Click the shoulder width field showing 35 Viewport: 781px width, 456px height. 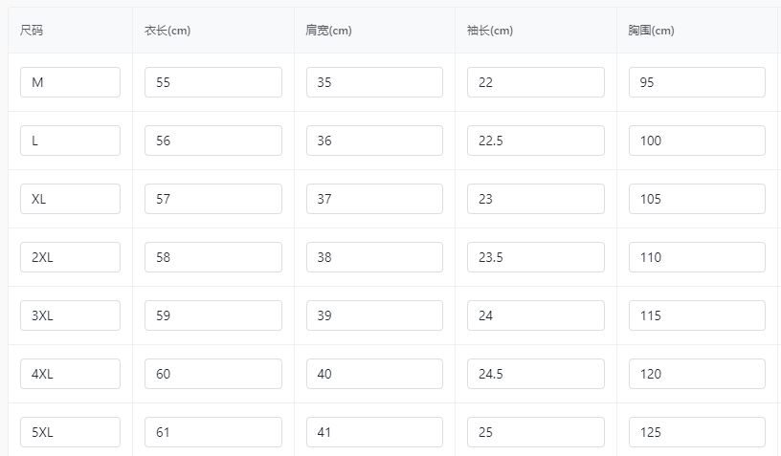(374, 82)
